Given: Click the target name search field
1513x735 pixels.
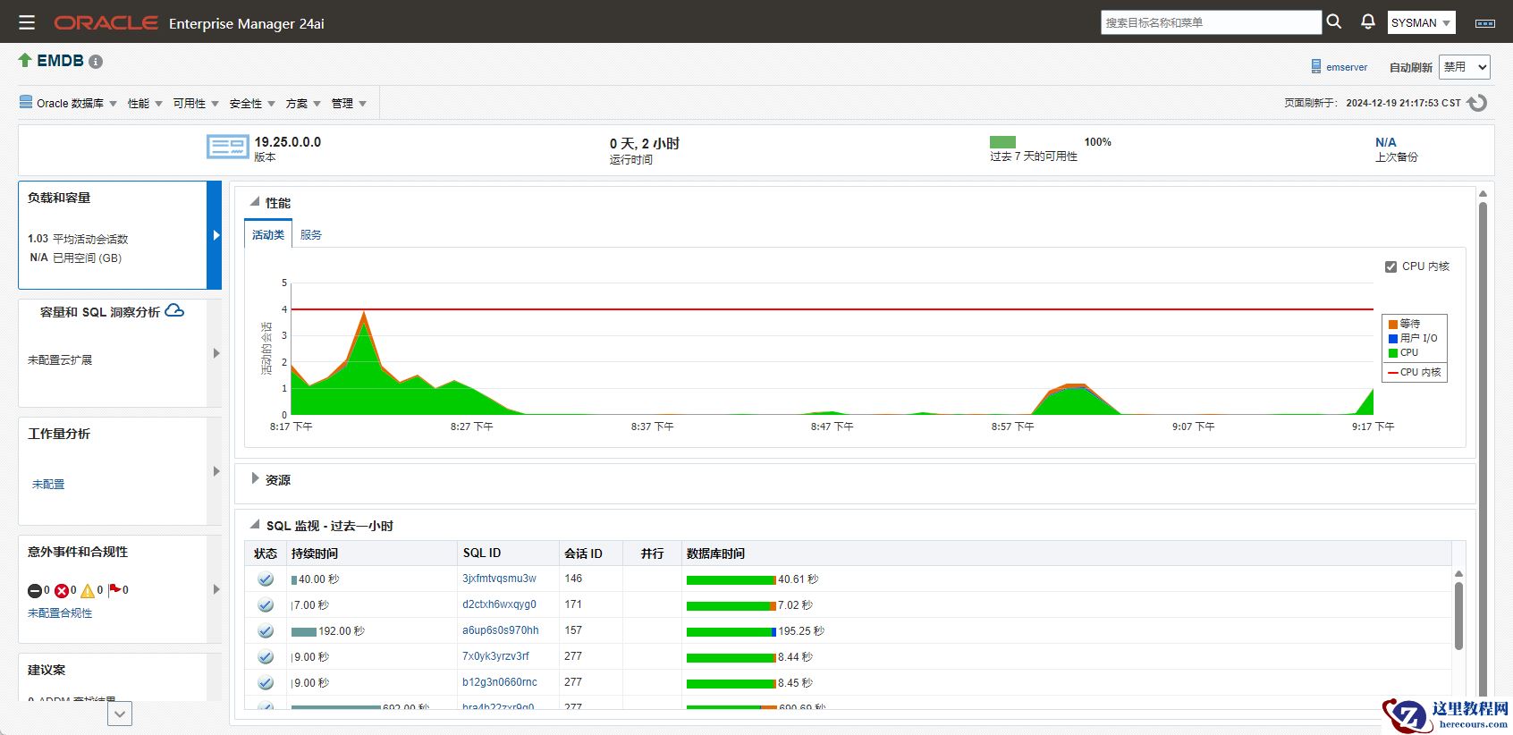Looking at the screenshot, I should [x=1210, y=22].
